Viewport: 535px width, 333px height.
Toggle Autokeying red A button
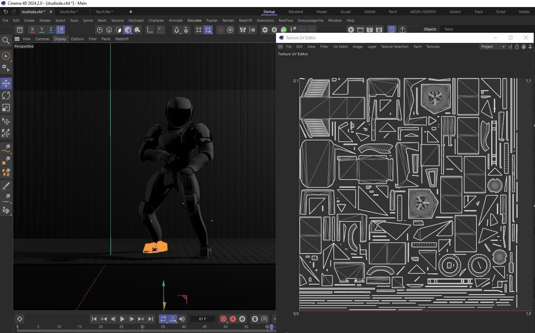[x=233, y=319]
